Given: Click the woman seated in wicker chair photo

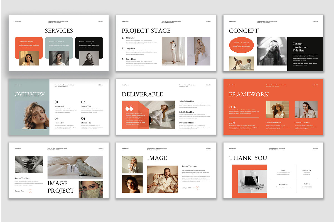Looking at the screenshot, I should click(162, 179).
